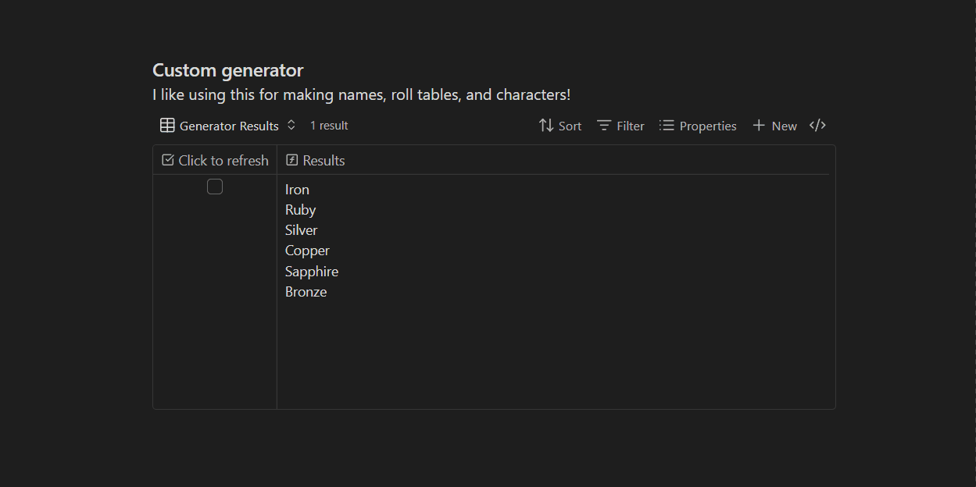Click the 1 result counter text
This screenshot has width=976, height=487.
328,125
